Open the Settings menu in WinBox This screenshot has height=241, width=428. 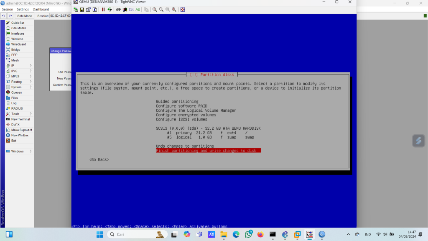coord(23,9)
